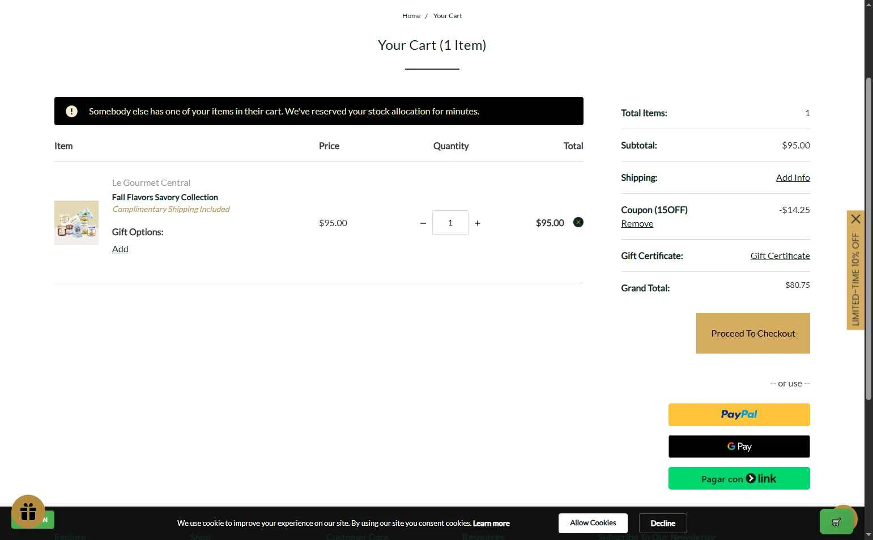Image resolution: width=873 pixels, height=540 pixels.
Task: Click Complimentary Shipping Included text
Action: [171, 209]
